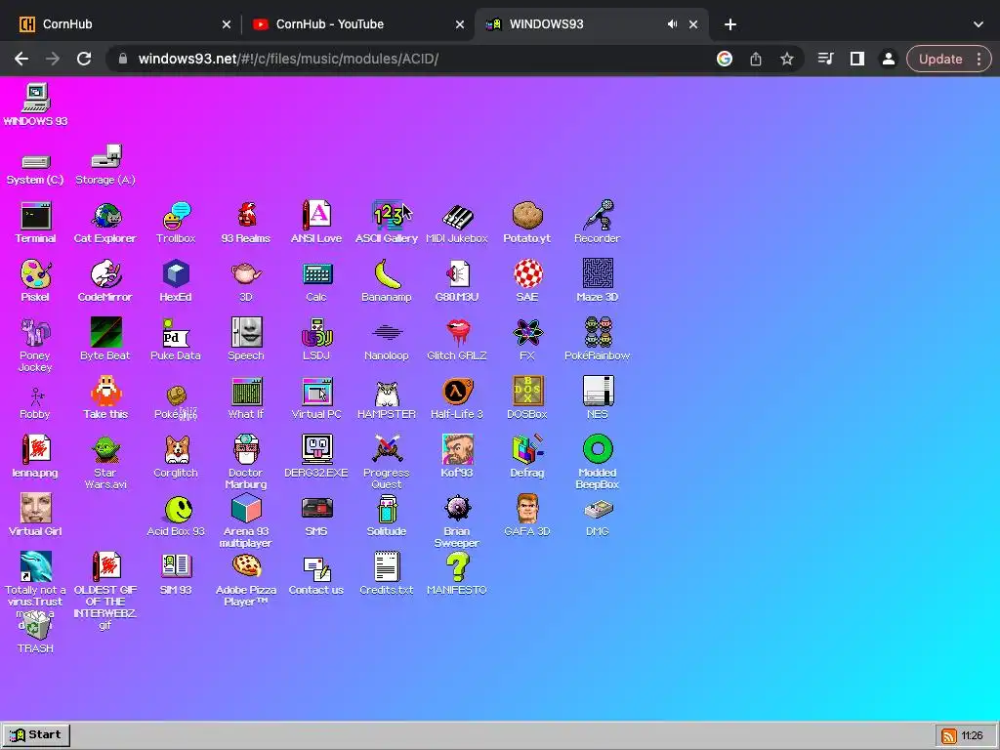Launch SIM 93
Screen dimensions: 1000x750
(x=176, y=574)
